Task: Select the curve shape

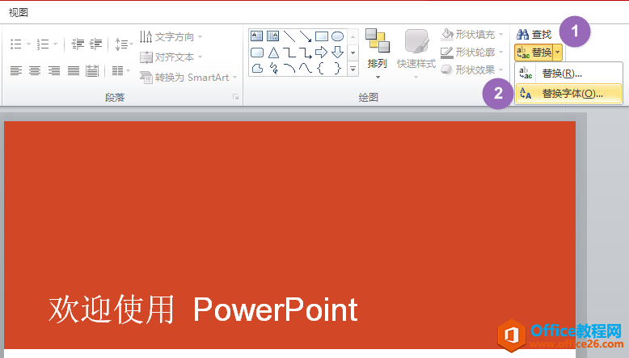Action: click(306, 69)
